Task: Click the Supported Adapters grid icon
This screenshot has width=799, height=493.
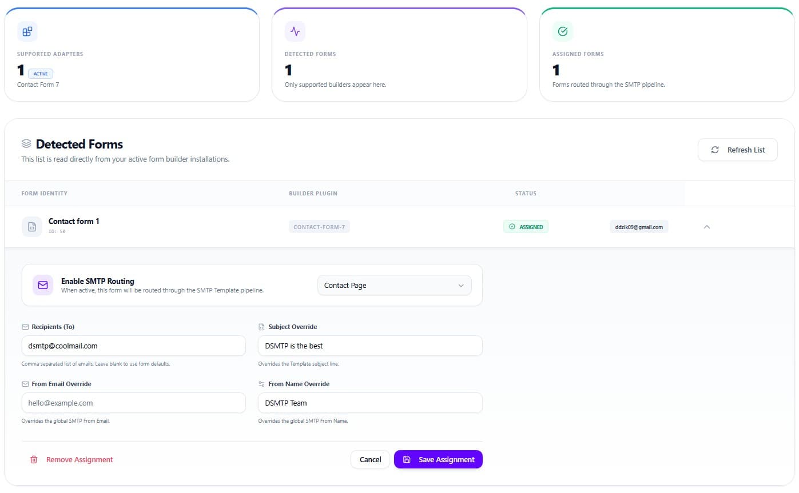Action: [x=27, y=32]
